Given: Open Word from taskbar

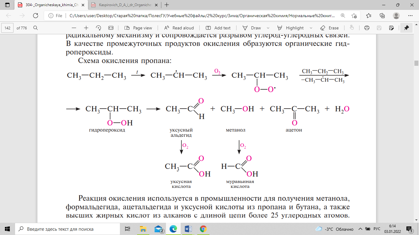Looking at the screenshot, I should (x=188, y=229).
